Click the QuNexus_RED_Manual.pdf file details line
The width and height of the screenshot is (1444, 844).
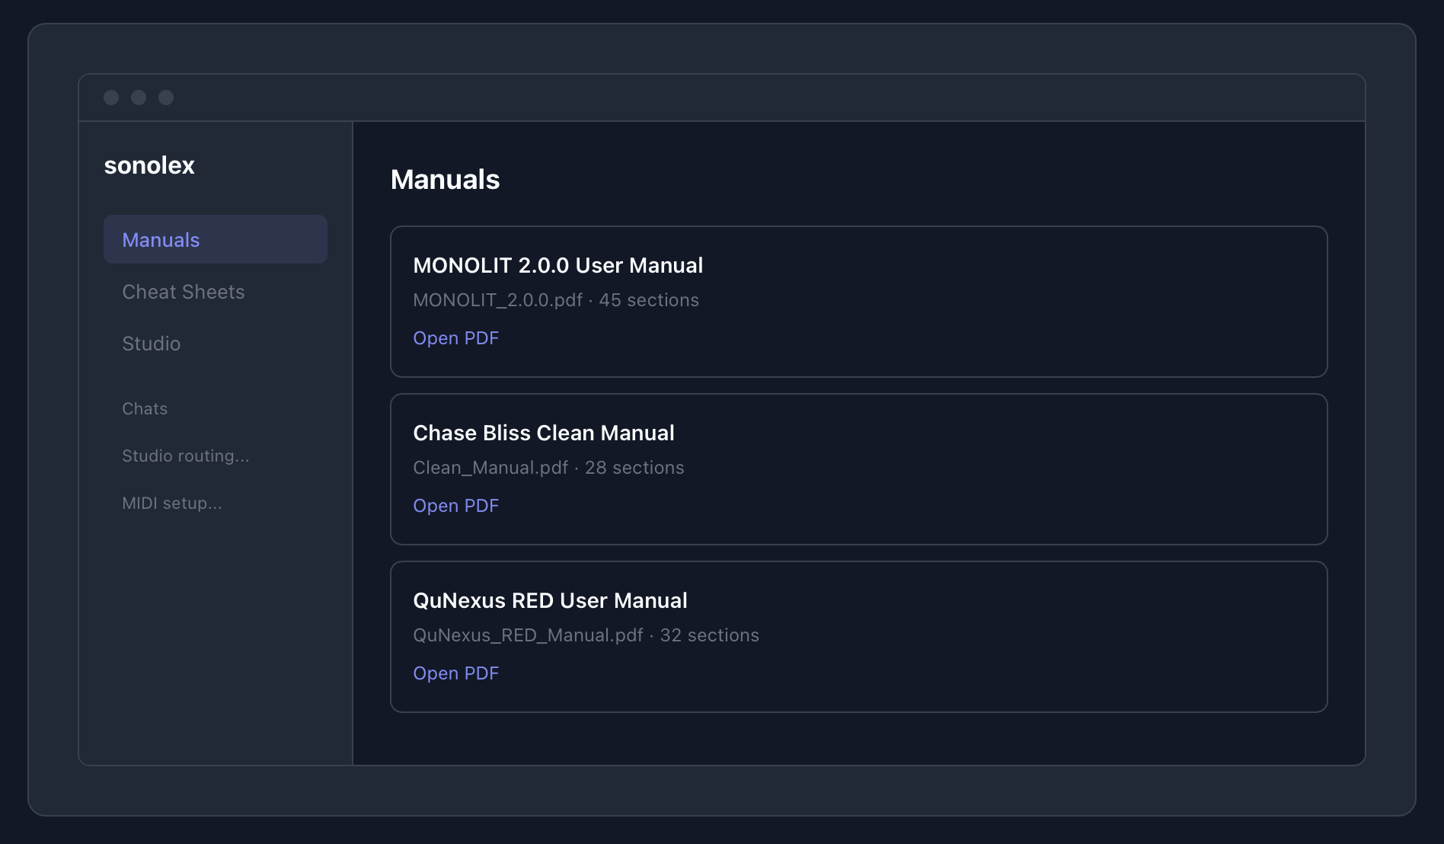[586, 635]
